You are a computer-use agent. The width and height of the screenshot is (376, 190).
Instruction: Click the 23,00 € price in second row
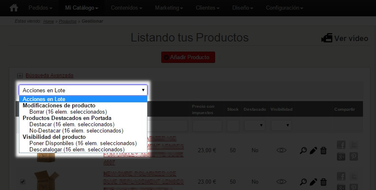point(207,182)
